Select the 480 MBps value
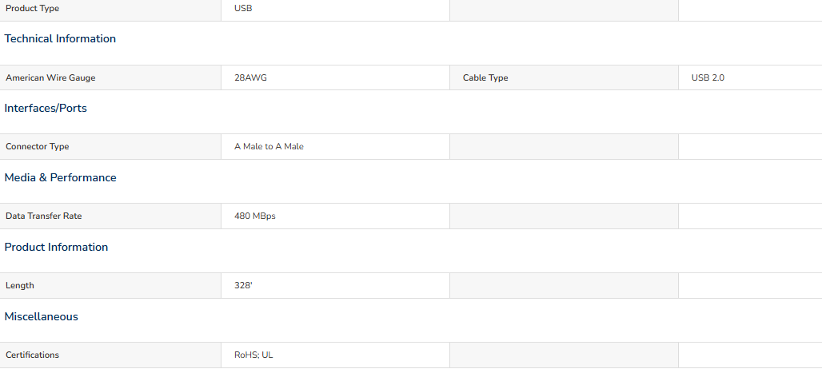This screenshot has width=822, height=369. point(255,216)
